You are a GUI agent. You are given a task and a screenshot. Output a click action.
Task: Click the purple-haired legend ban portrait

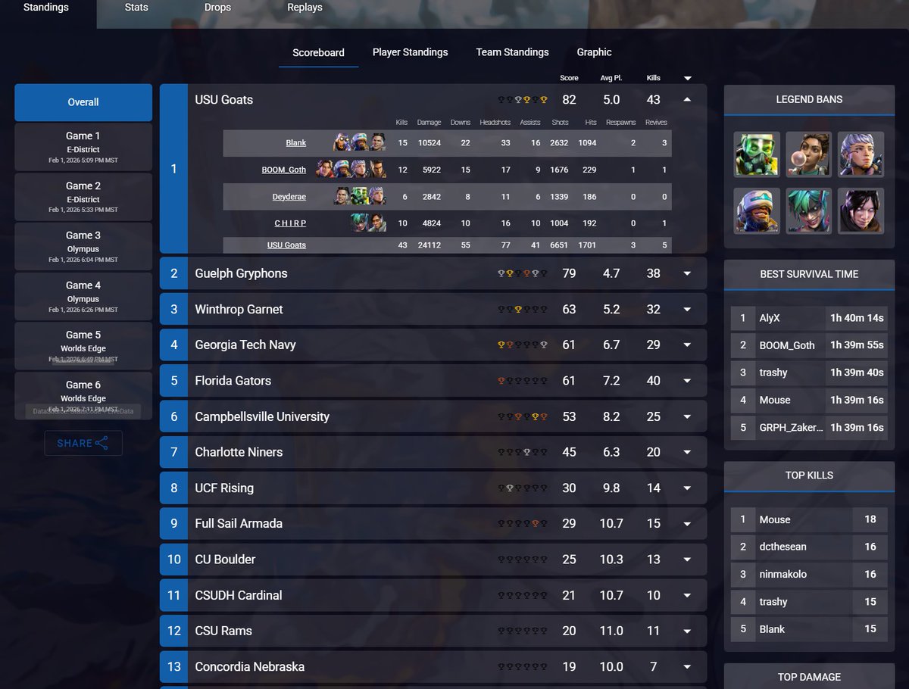point(861,154)
